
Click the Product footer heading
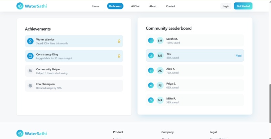point(118,132)
